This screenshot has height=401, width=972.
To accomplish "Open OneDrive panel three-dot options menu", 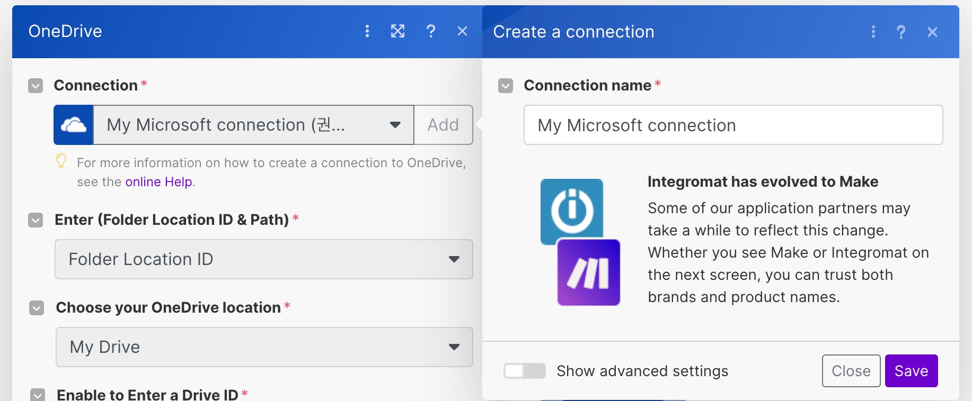I will [367, 31].
